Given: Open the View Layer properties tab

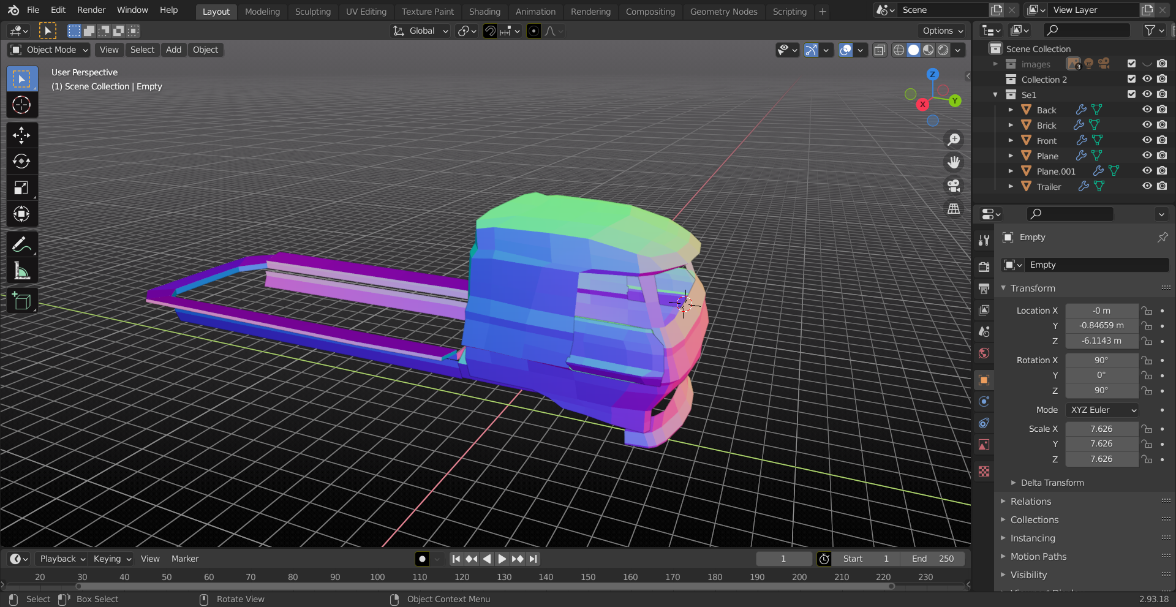Looking at the screenshot, I should [984, 310].
